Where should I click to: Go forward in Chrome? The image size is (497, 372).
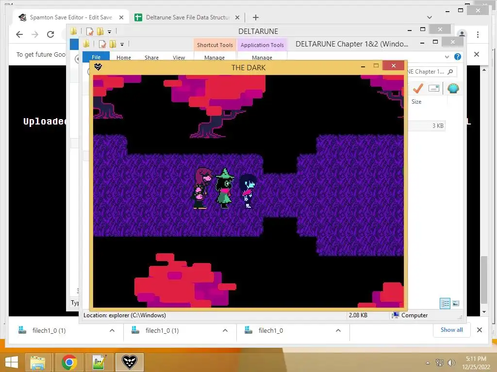point(35,34)
